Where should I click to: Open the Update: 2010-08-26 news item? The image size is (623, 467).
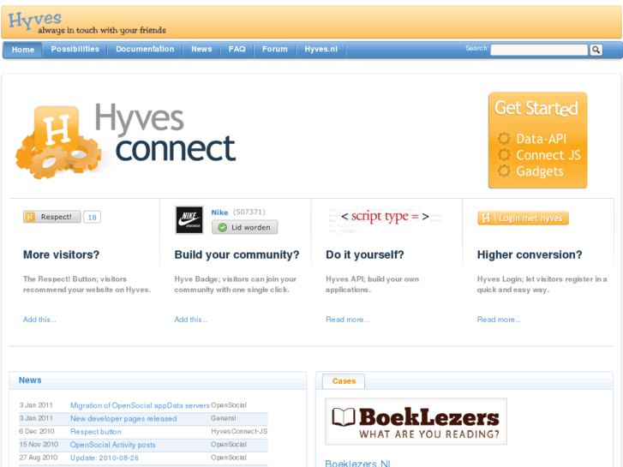tap(105, 458)
